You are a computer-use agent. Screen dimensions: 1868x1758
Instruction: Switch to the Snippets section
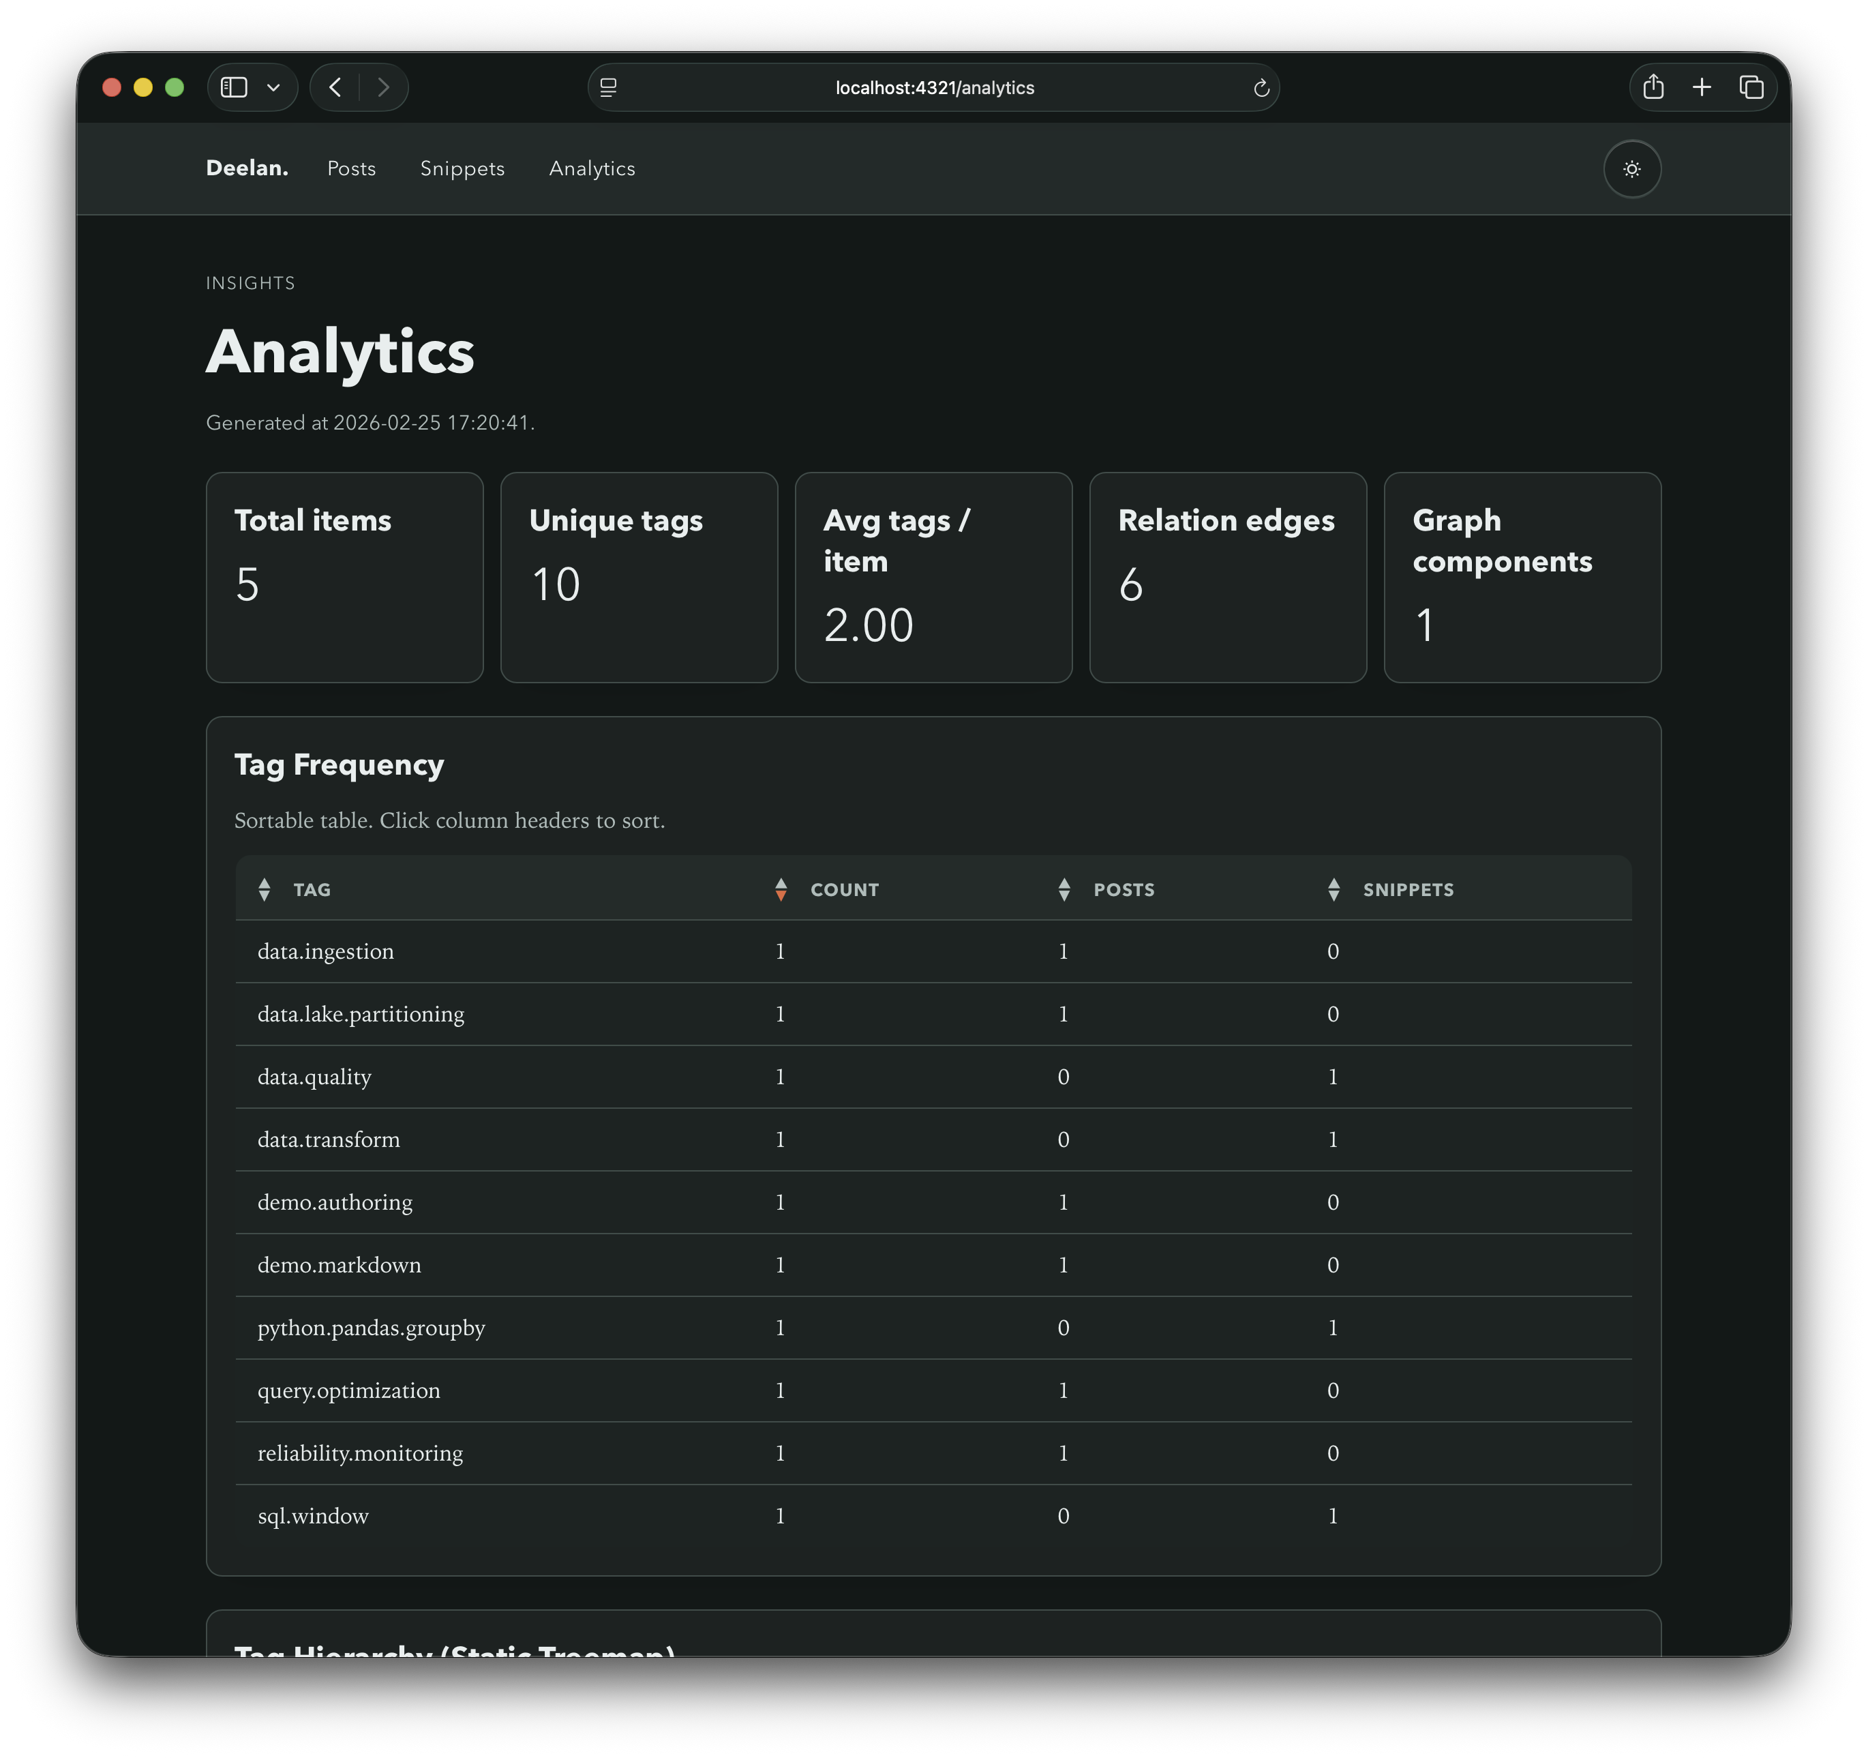(x=462, y=168)
